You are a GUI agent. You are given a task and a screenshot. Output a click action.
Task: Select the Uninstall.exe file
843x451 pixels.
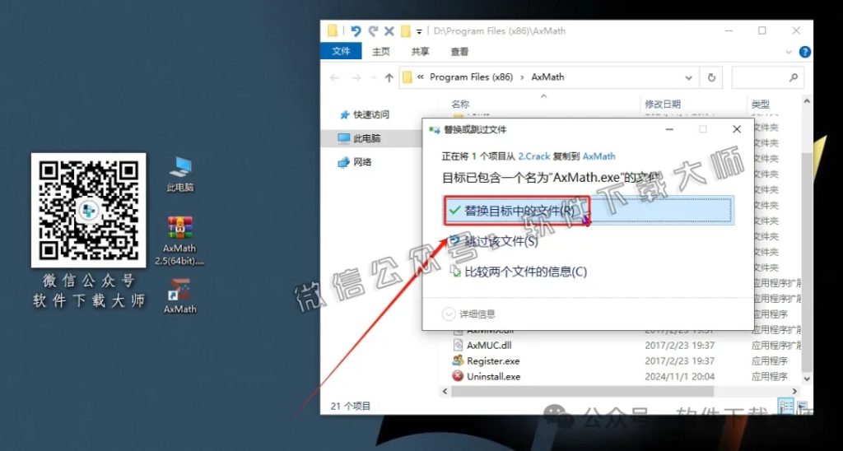point(494,377)
